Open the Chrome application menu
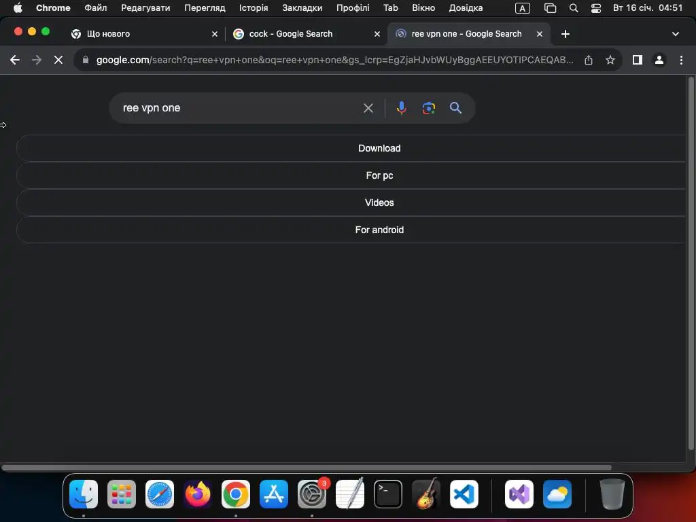The width and height of the screenshot is (696, 522). [53, 8]
